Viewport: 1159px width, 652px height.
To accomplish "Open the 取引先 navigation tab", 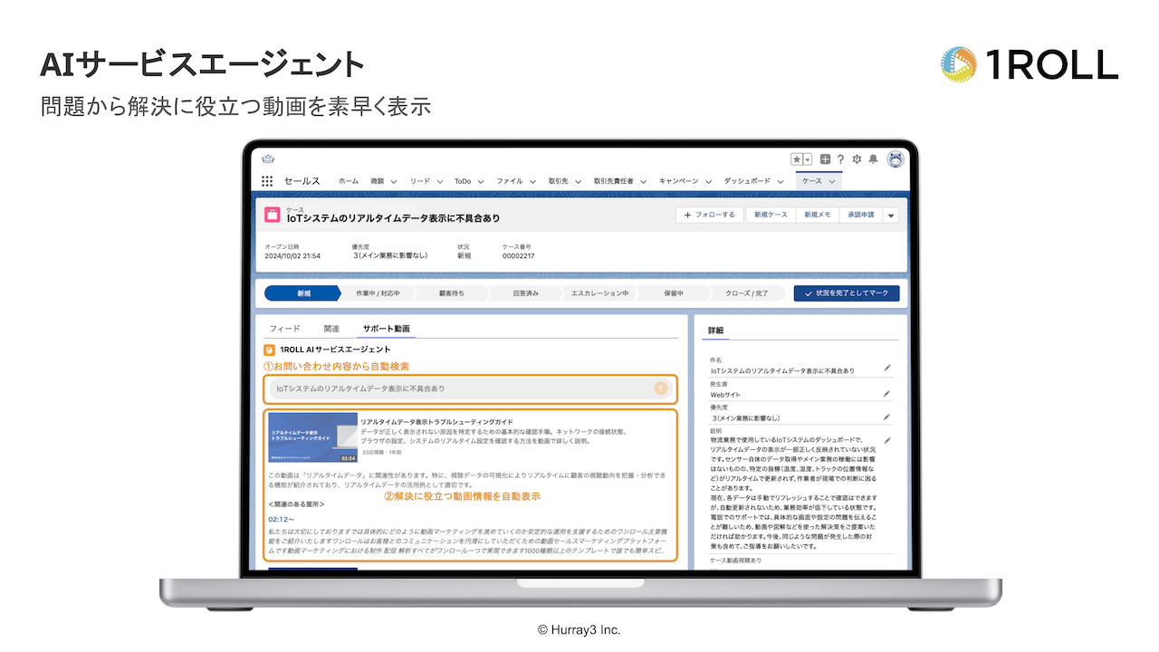I will point(559,181).
